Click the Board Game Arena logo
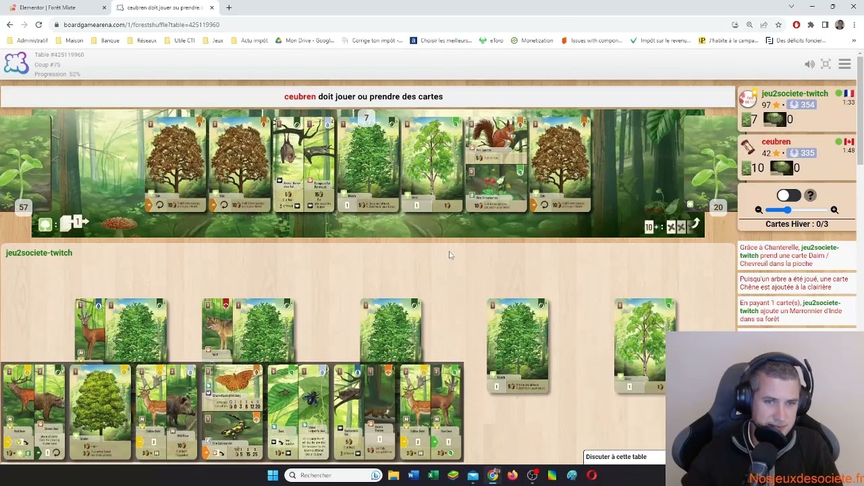 pos(16,64)
